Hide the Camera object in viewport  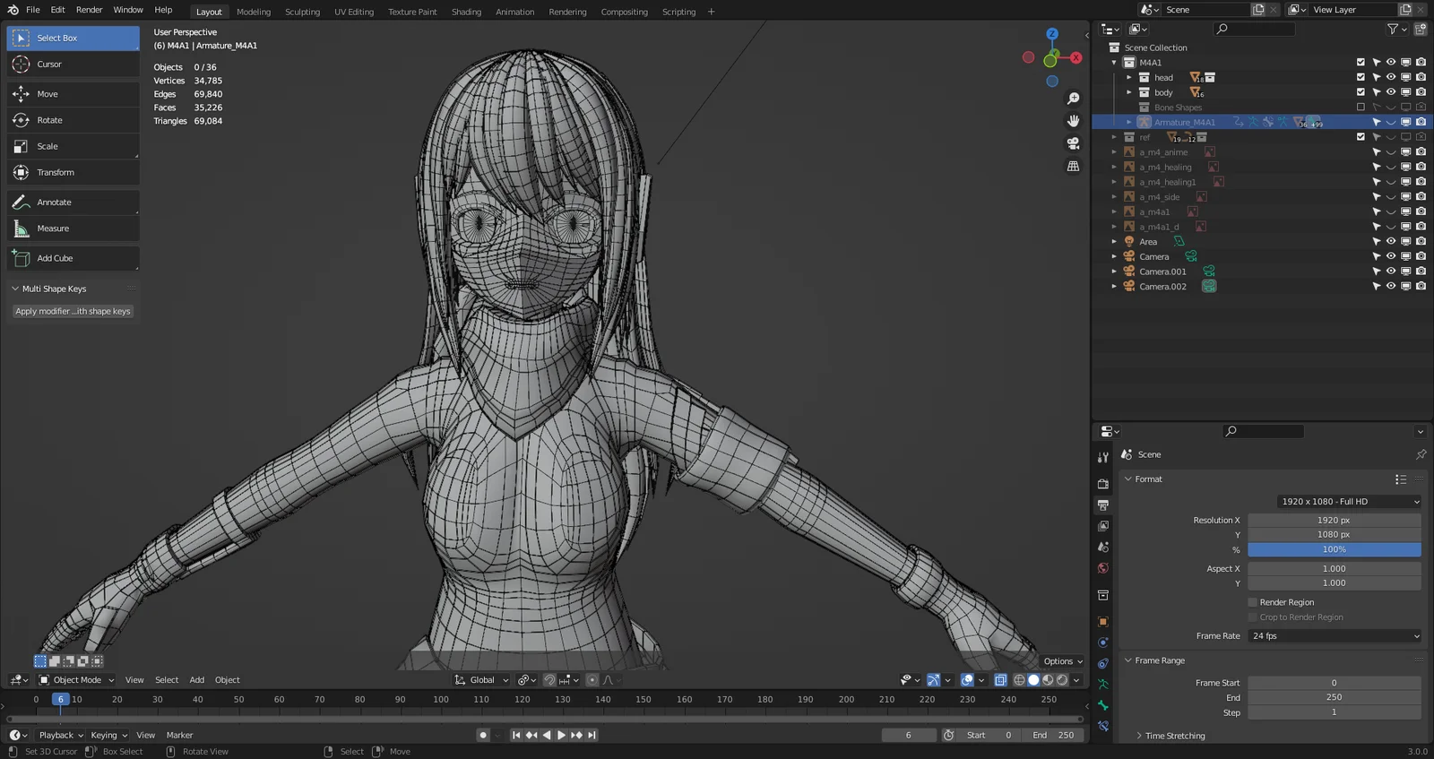(1391, 256)
